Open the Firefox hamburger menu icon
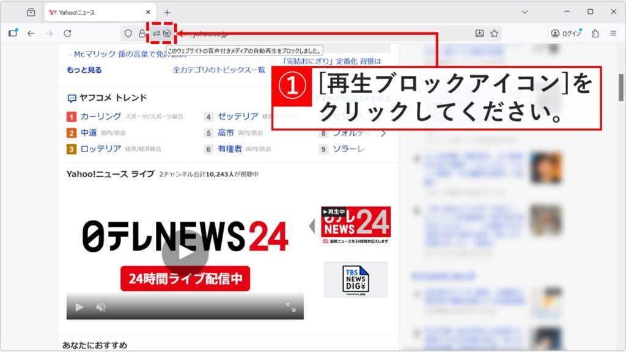This screenshot has width=626, height=352. pyautogui.click(x=613, y=33)
